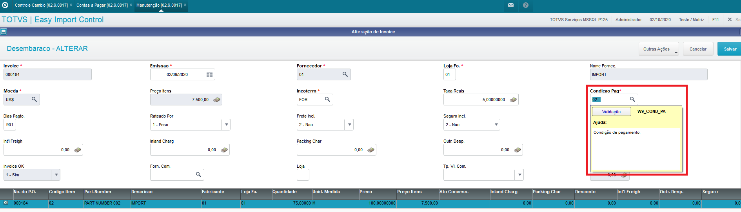Click the Validação button in help popup
The image size is (741, 212).
611,112
